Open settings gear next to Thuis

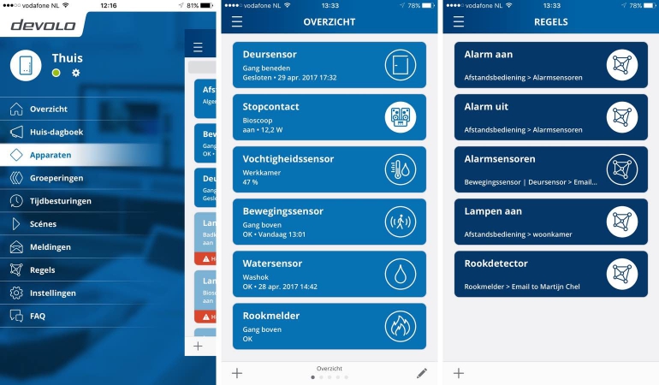[x=76, y=73]
